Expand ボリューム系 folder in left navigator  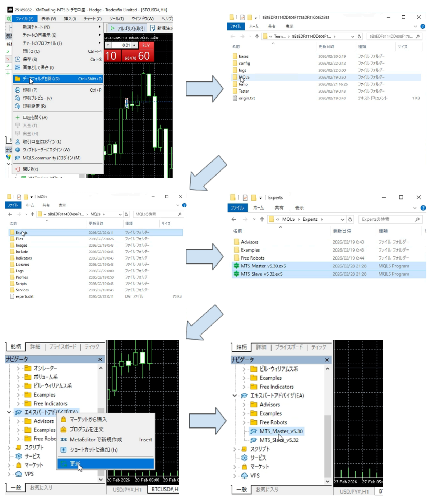click(x=18, y=377)
